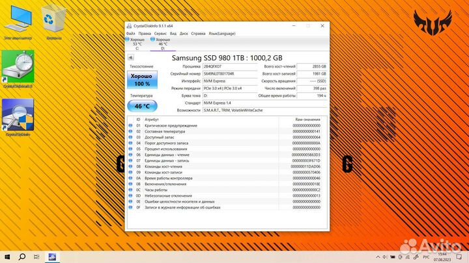Image resolution: width=469 pixels, height=263 pixels.
Task: Click the ---- (SSD) rotation speed value
Action: pos(312,81)
